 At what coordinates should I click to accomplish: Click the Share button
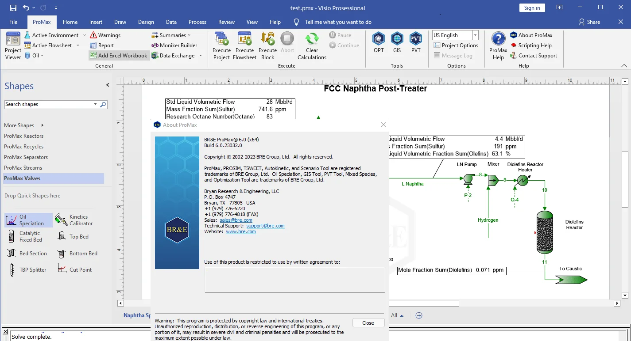589,22
